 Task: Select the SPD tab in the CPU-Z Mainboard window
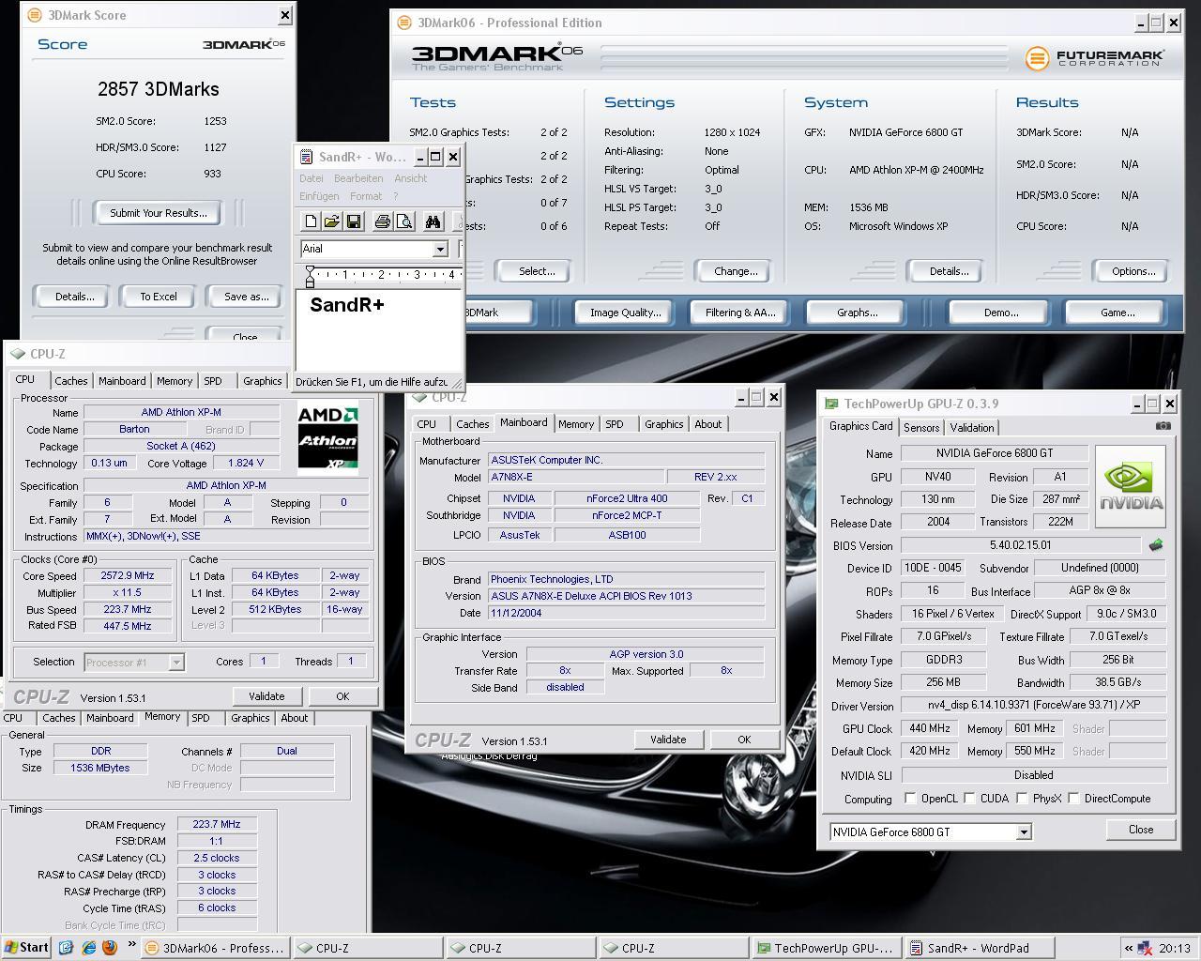point(615,424)
